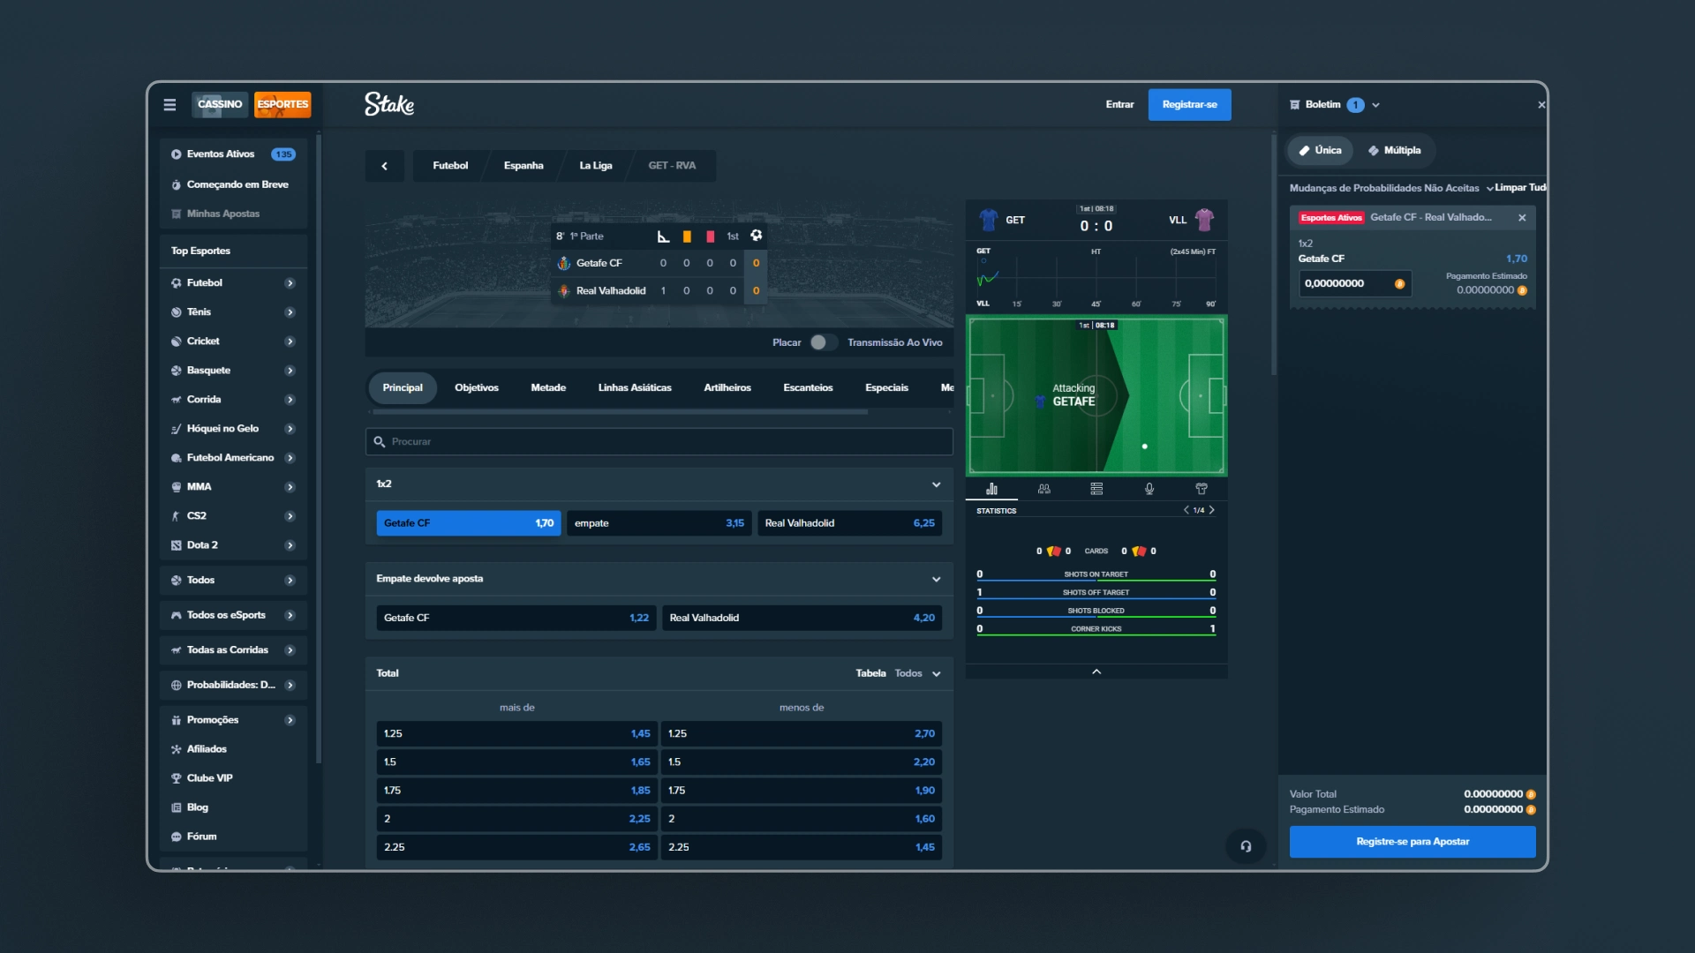Click the Blog sidebar icon

point(176,807)
